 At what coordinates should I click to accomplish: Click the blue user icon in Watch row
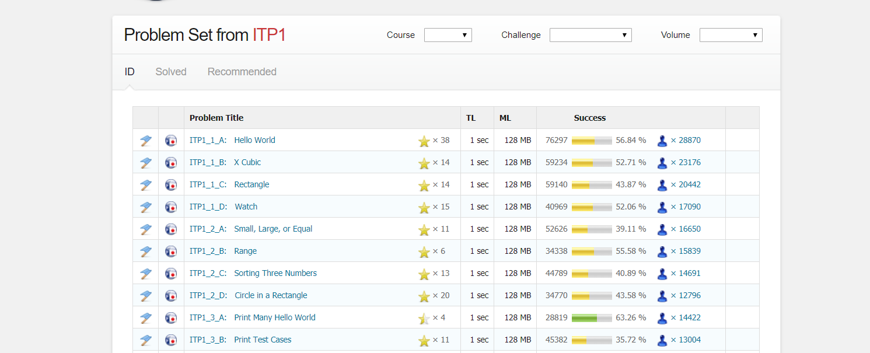click(662, 207)
